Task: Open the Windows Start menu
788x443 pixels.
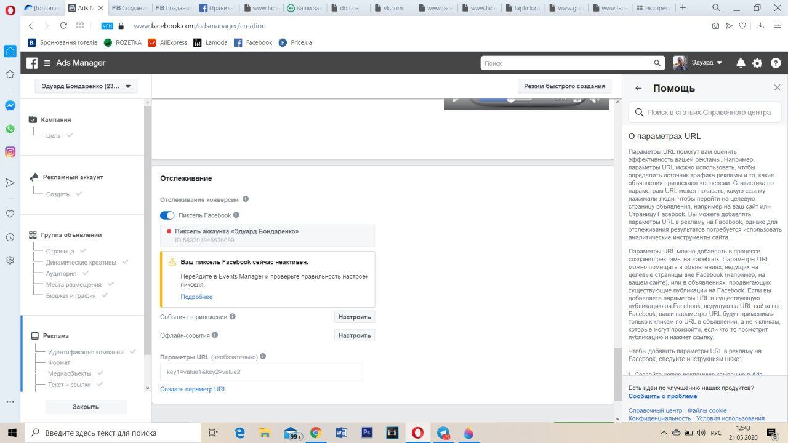Action: tap(12, 433)
